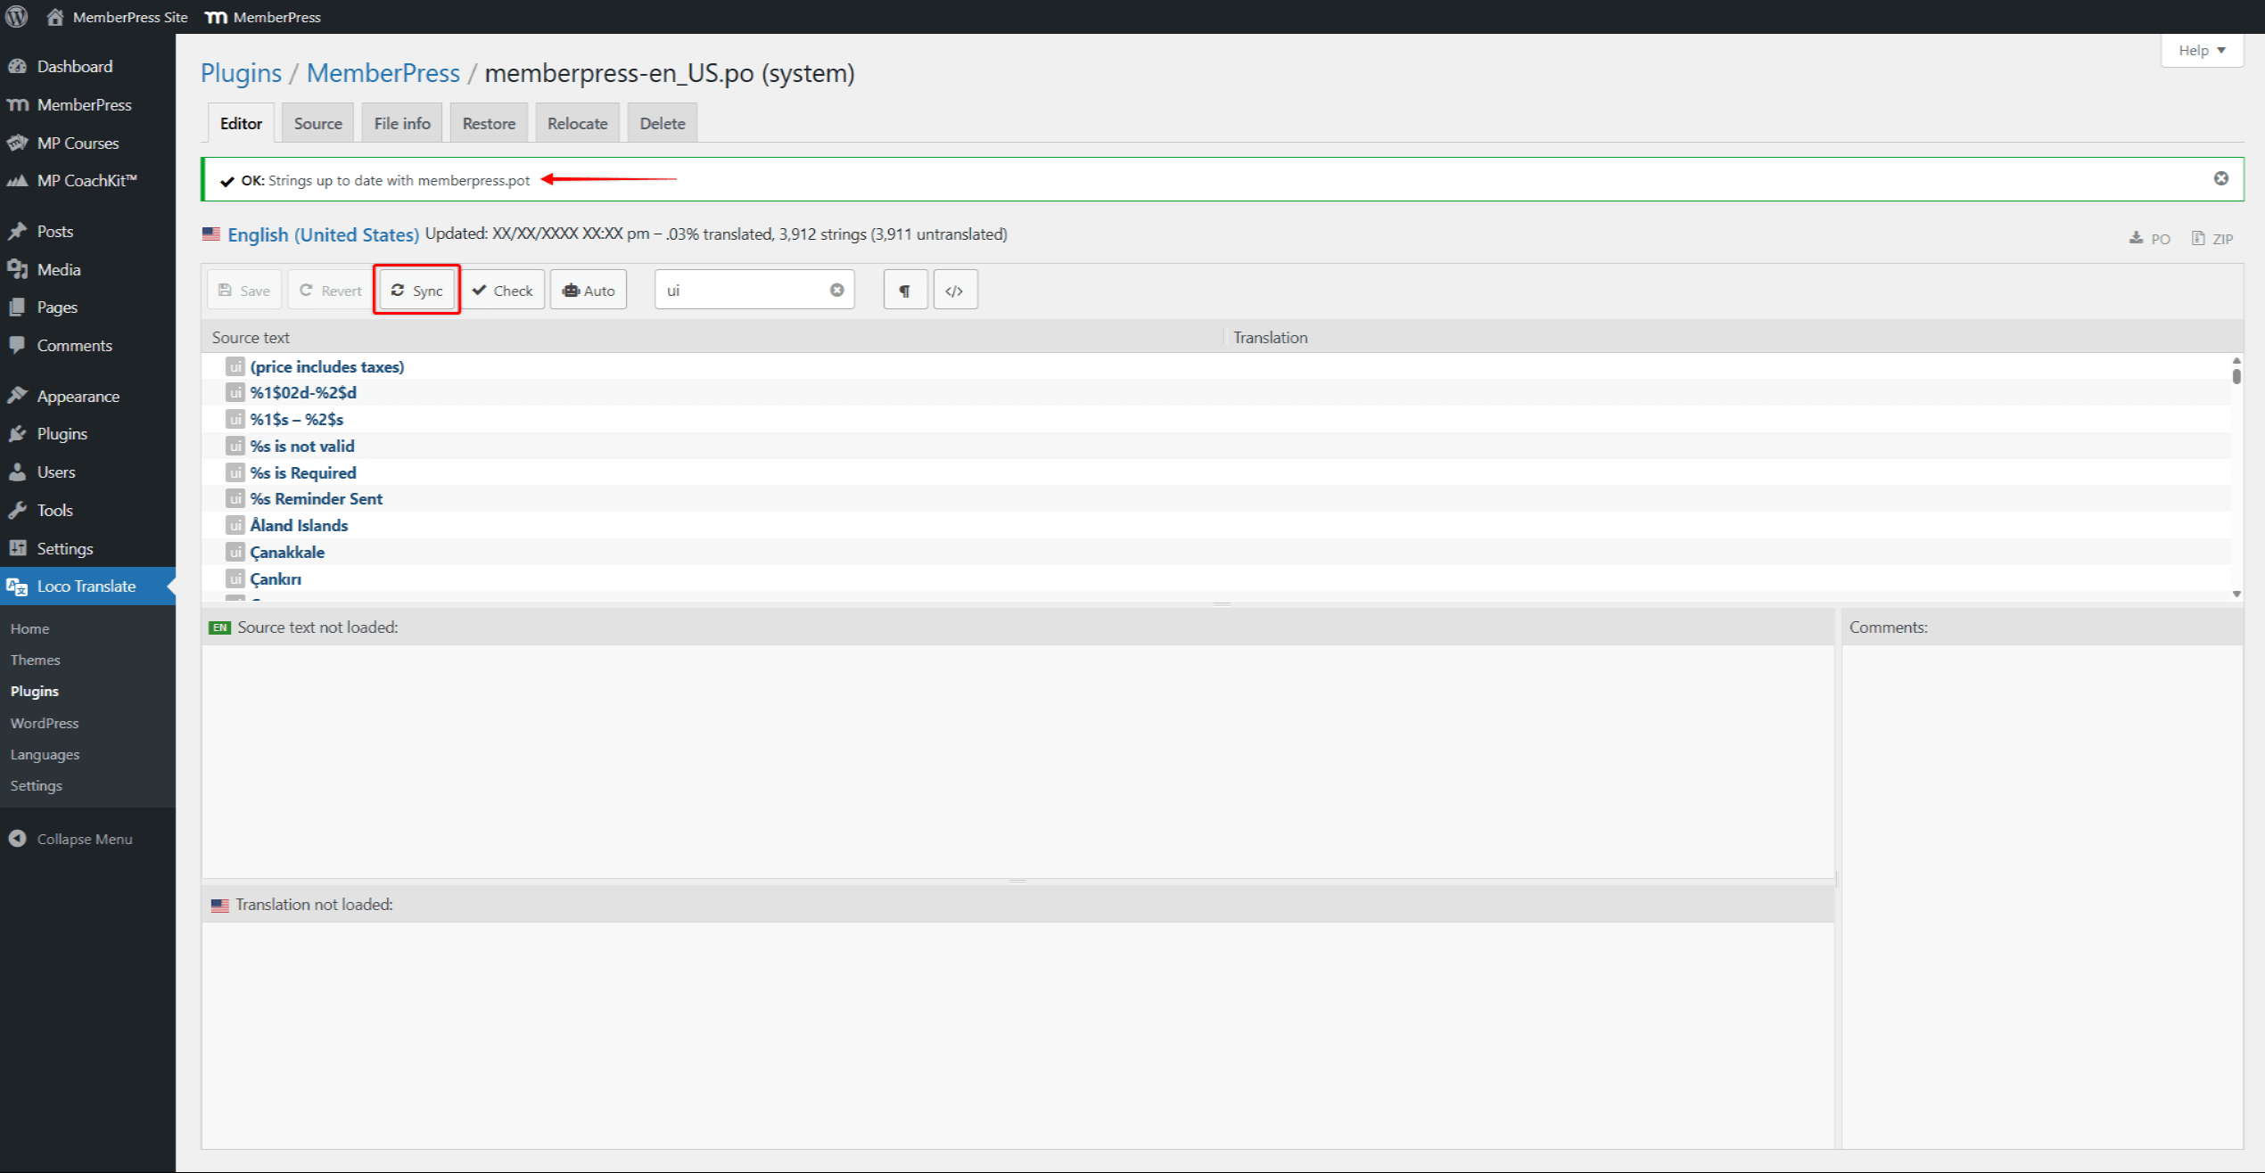The height and width of the screenshot is (1173, 2265).
Task: Toggle code view button
Action: (x=954, y=291)
